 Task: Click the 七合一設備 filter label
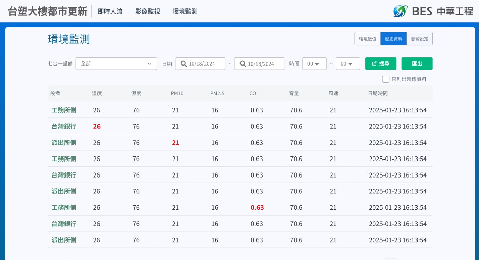coord(60,64)
